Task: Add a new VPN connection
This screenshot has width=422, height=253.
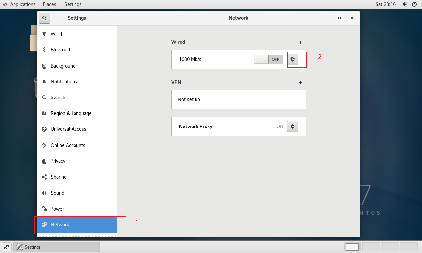Action: click(300, 82)
